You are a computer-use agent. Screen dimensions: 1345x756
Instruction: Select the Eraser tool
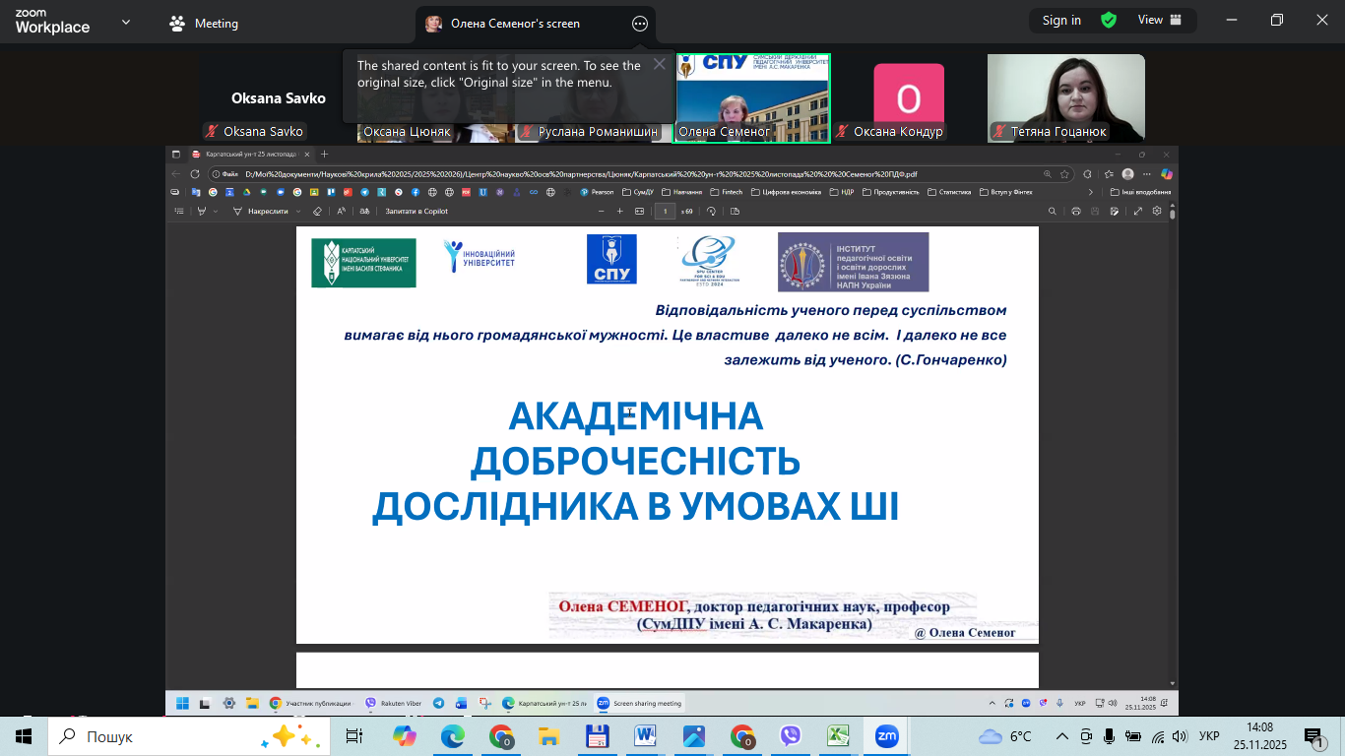pos(317,209)
